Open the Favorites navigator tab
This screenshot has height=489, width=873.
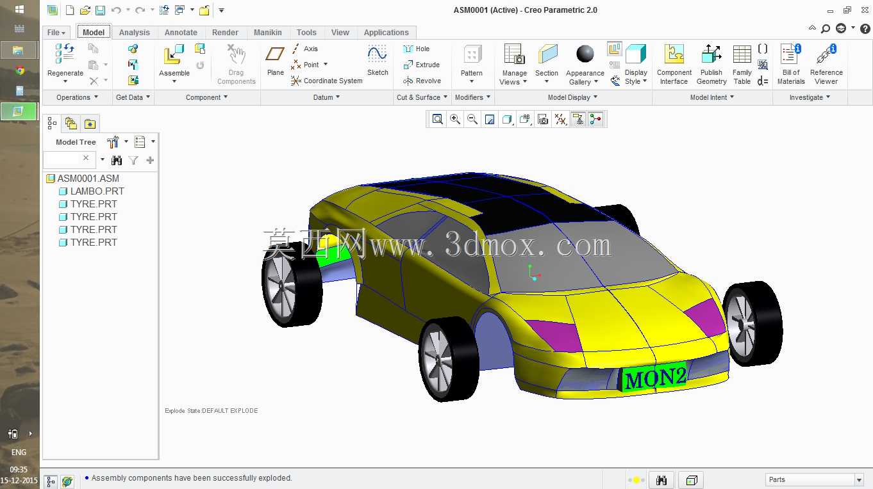(x=90, y=124)
